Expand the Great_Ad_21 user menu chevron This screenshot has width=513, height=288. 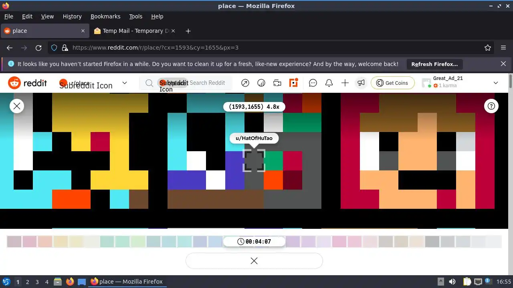click(496, 83)
